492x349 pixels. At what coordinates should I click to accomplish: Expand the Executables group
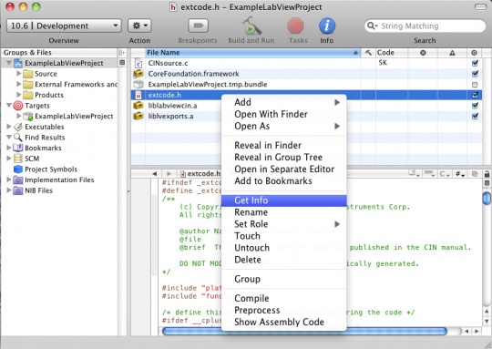(9, 127)
